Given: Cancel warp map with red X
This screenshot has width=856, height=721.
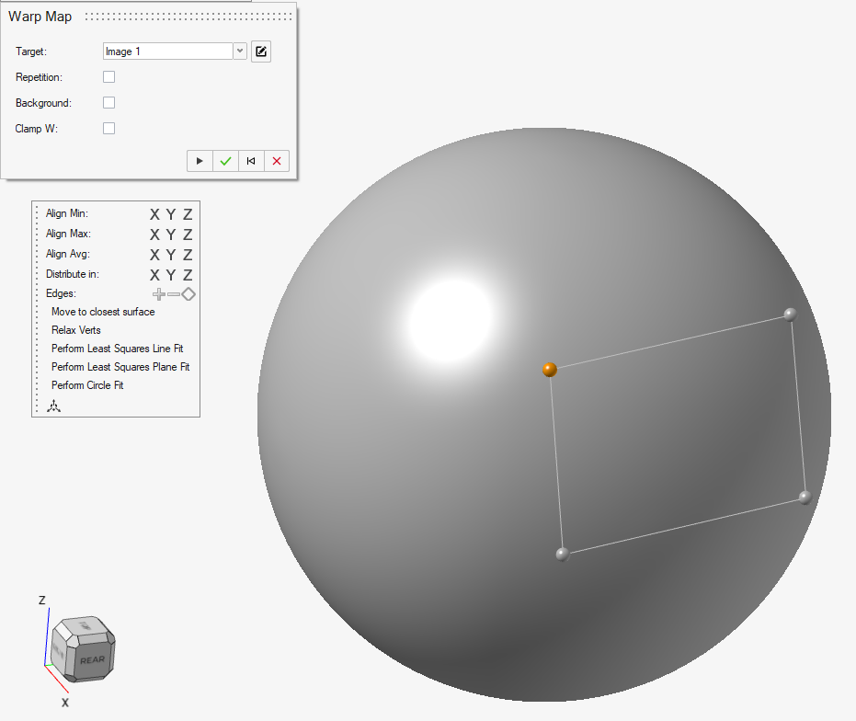Looking at the screenshot, I should (277, 161).
